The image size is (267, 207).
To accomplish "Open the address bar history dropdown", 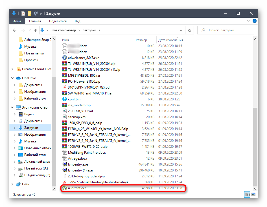I will pos(181,30).
